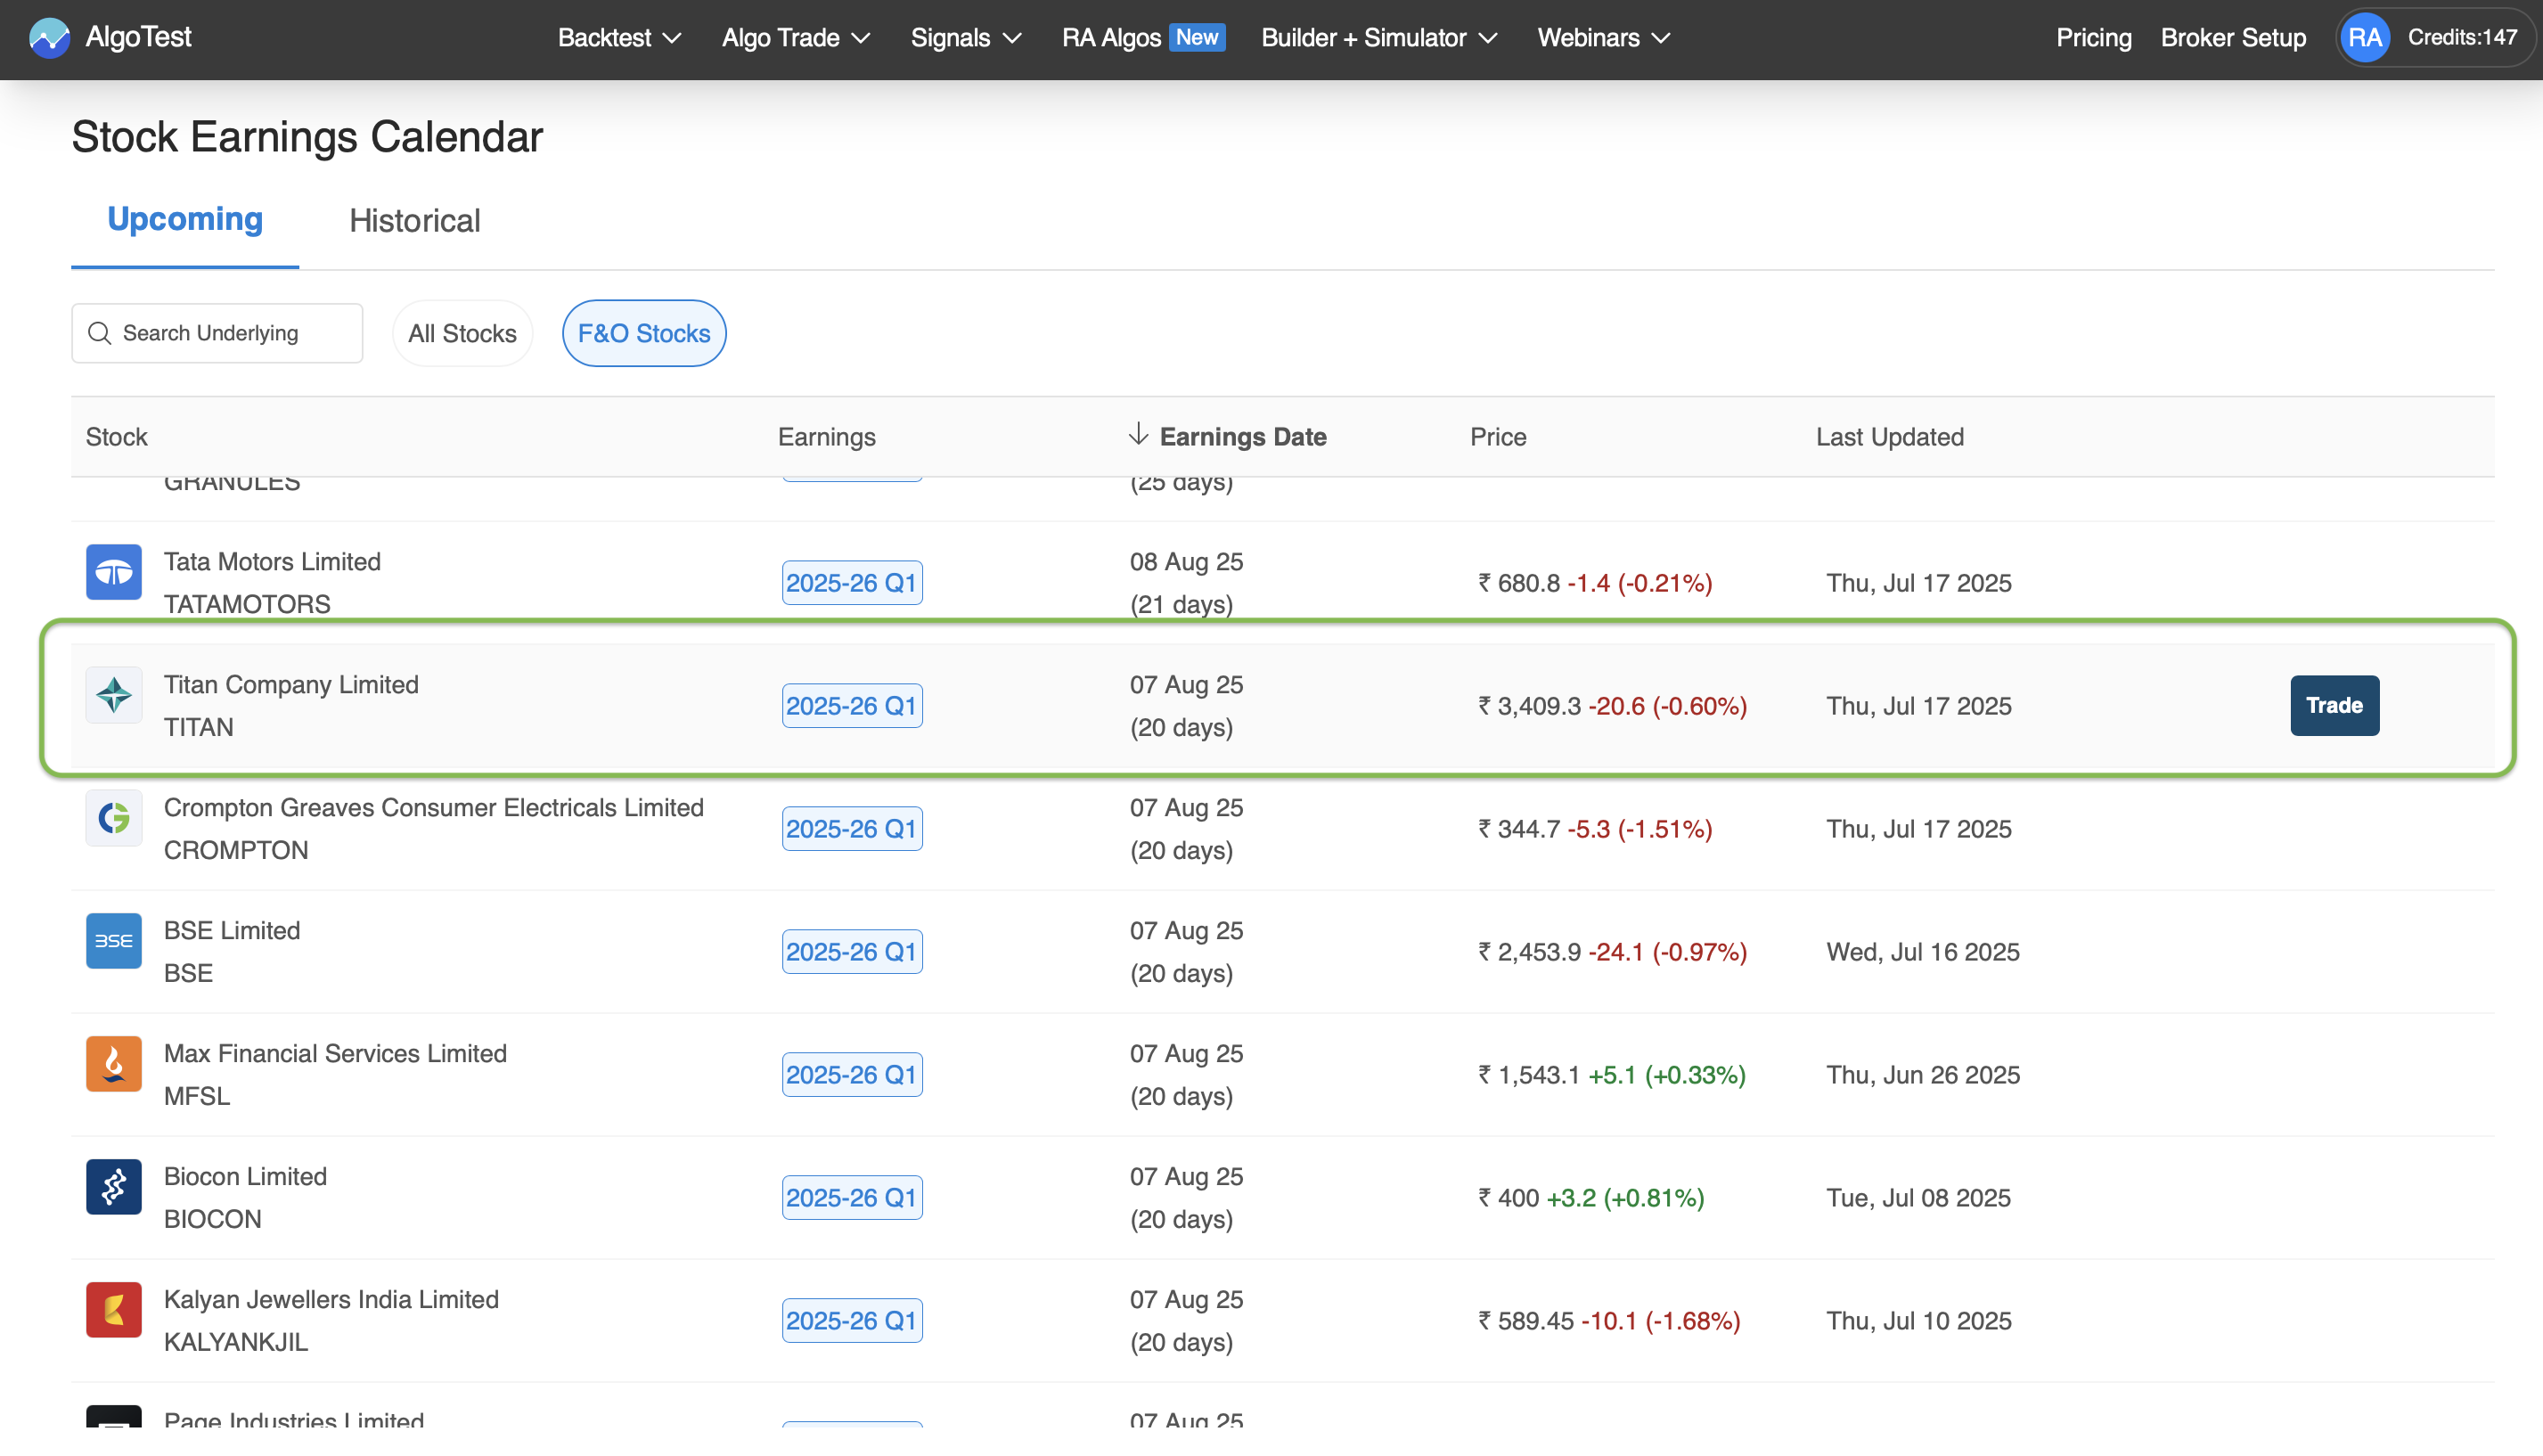This screenshot has width=2543, height=1456.
Task: Open Kalyan Jewellers 2025-26 Q1 tag
Action: tap(851, 1321)
